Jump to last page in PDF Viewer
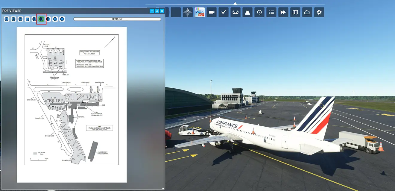 coord(48,19)
